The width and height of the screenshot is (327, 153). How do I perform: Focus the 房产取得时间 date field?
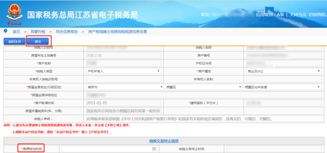coord(124,103)
